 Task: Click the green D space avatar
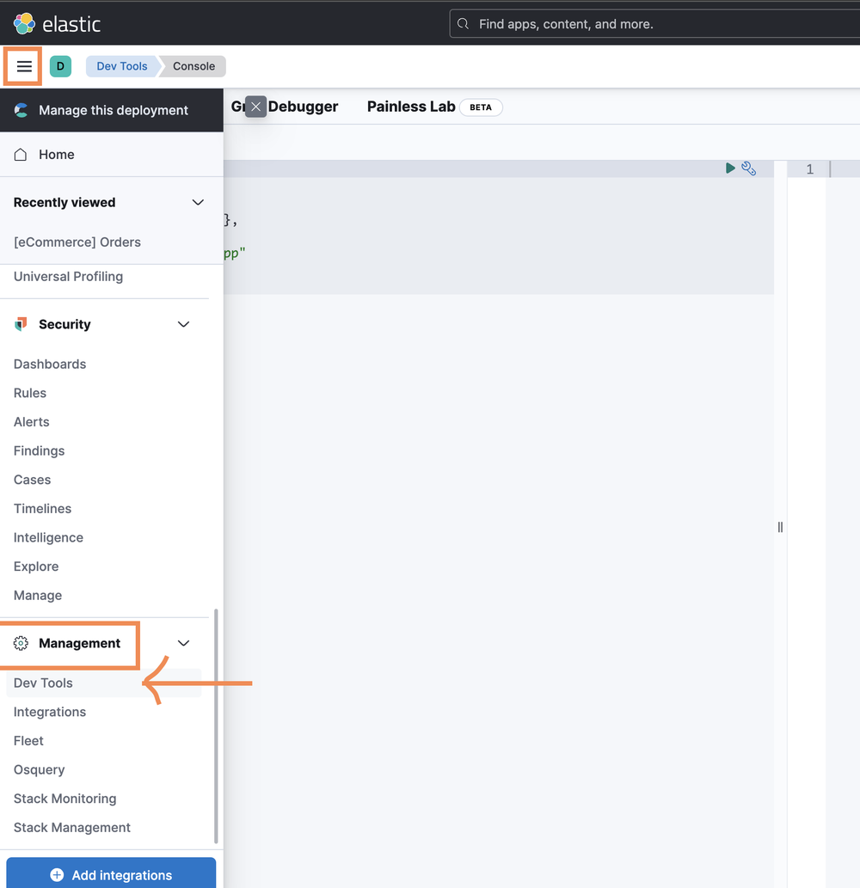pos(60,66)
